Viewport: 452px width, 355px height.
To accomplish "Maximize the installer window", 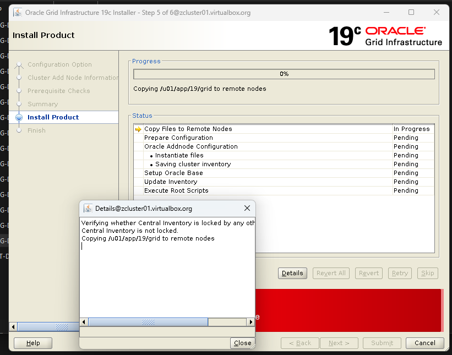I will [x=411, y=12].
